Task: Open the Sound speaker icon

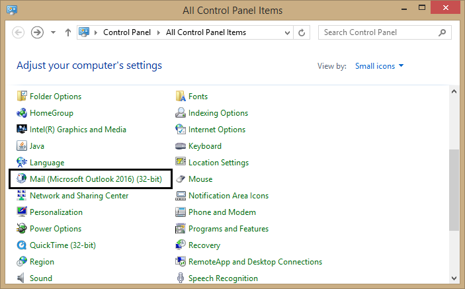Action: (x=21, y=278)
